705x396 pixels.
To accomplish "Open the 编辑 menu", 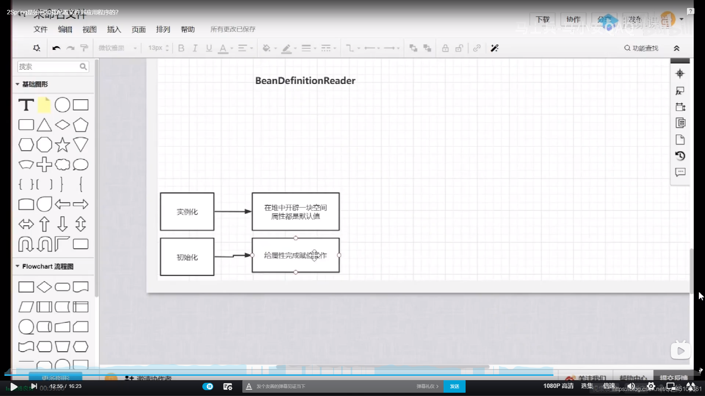I will click(x=65, y=29).
